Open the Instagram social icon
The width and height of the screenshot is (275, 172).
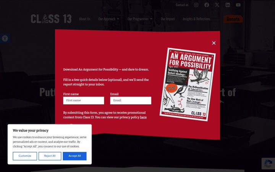click(196, 5)
